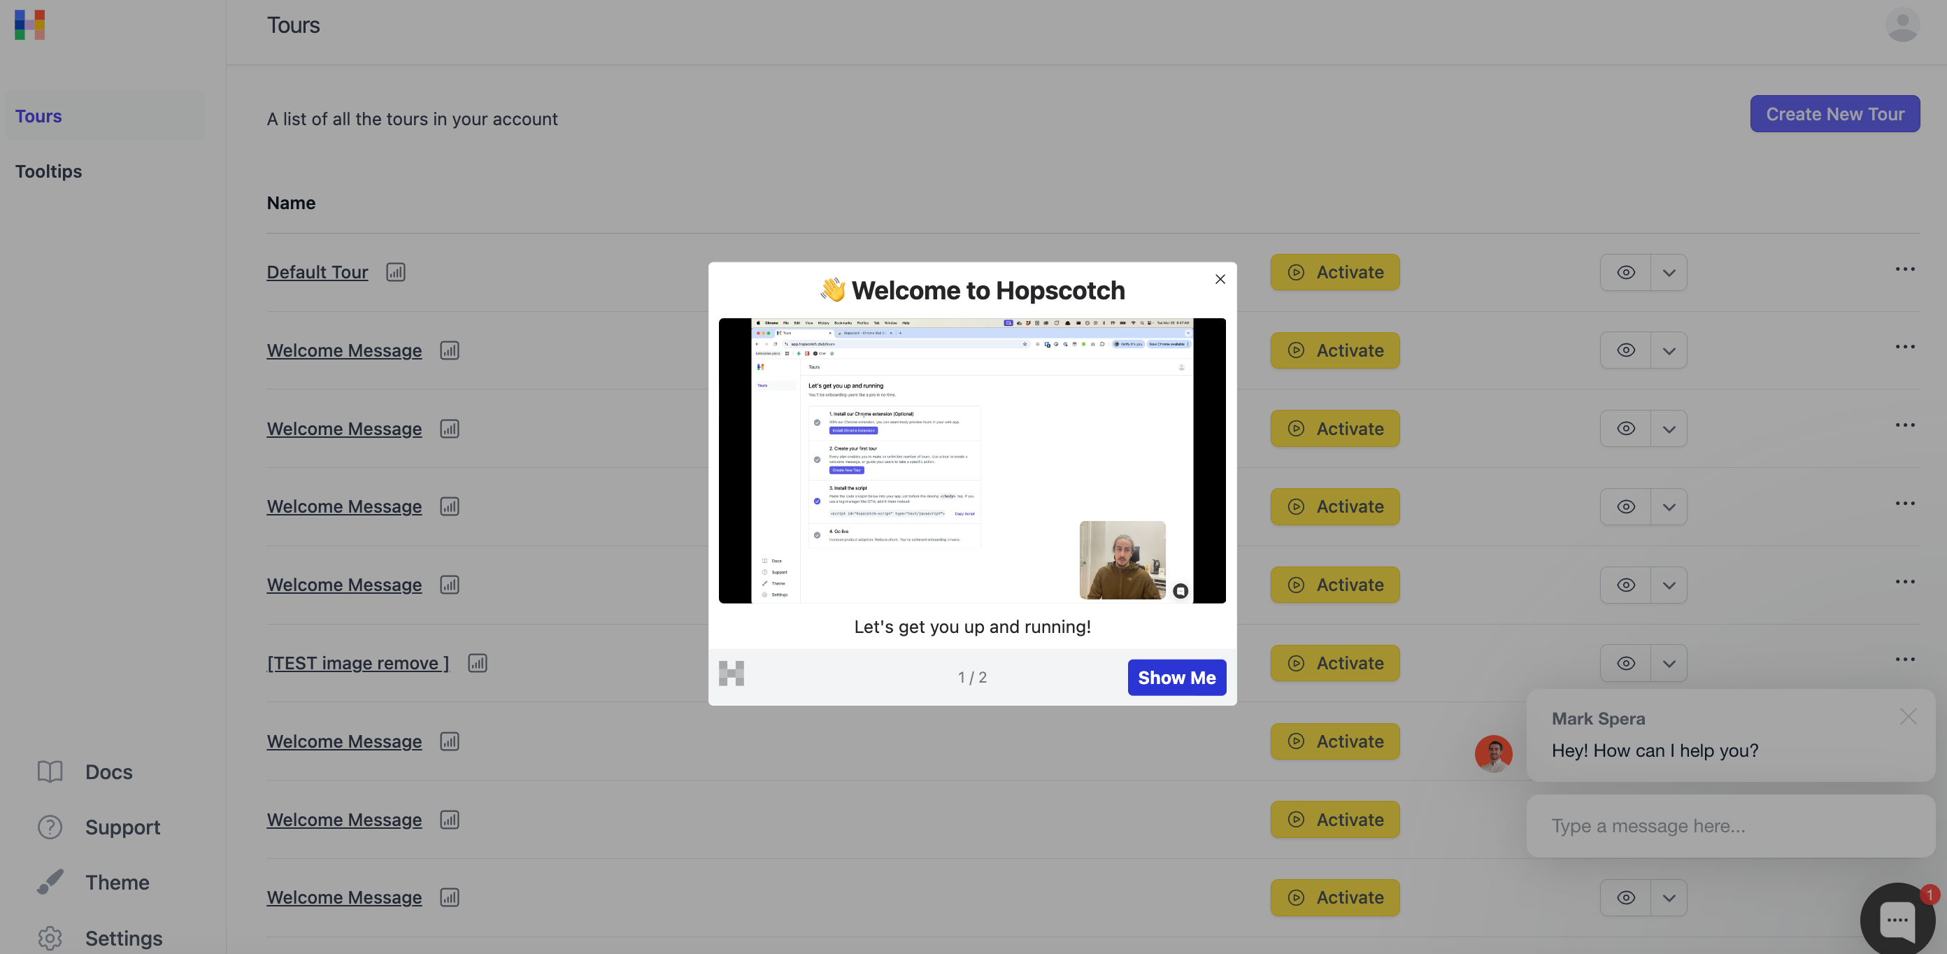1947x954 pixels.
Task: Select the Theme paintbrush icon
Action: pos(50,882)
